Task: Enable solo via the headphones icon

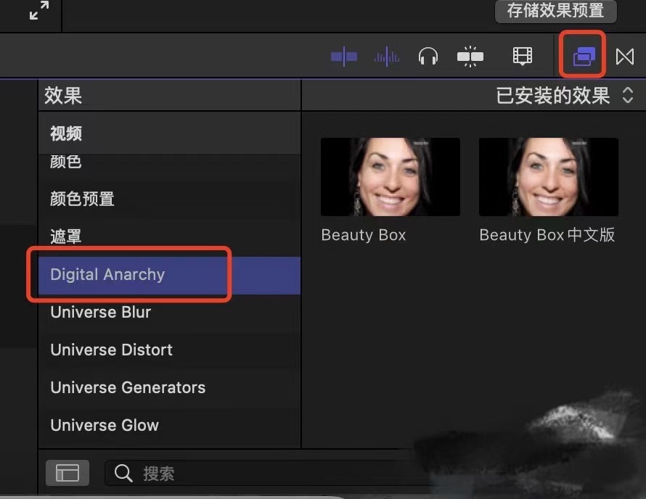Action: (x=428, y=55)
